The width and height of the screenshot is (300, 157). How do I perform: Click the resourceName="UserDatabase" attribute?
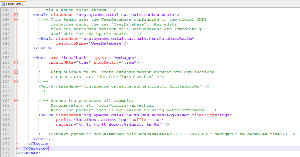pyautogui.click(x=90, y=43)
